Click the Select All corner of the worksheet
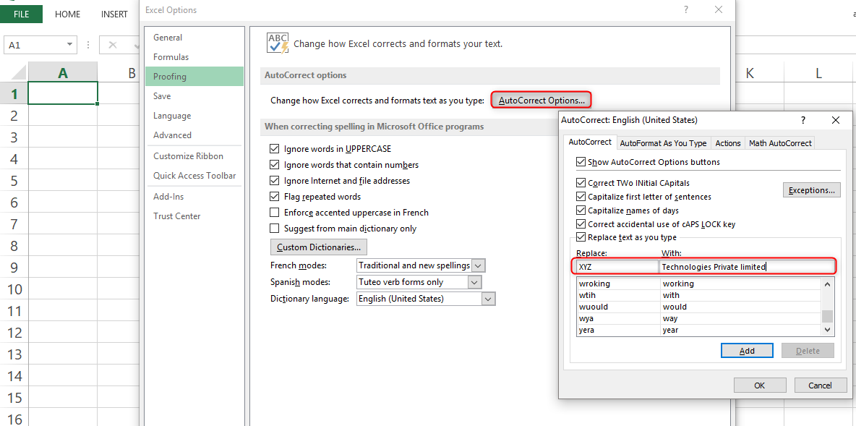Image resolution: width=856 pixels, height=426 pixels. point(14,73)
